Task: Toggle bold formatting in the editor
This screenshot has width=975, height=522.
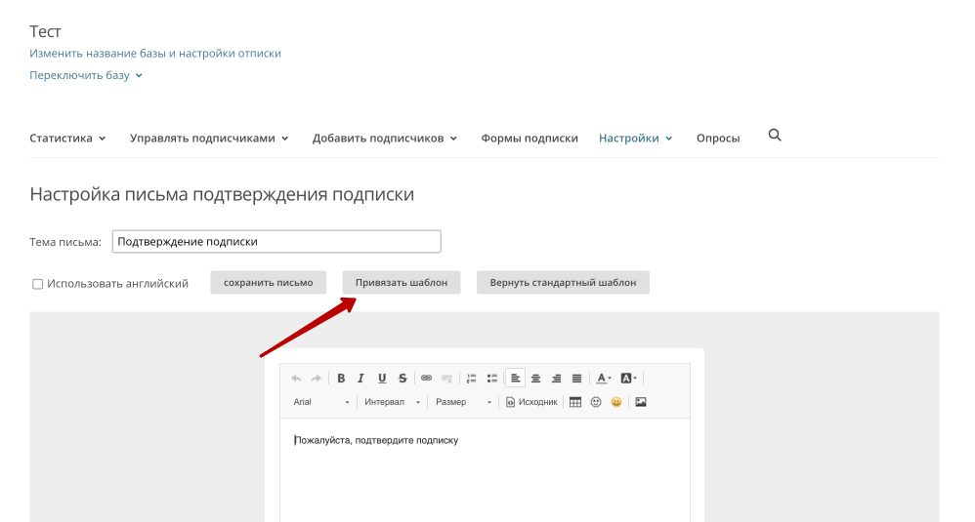Action: click(341, 379)
